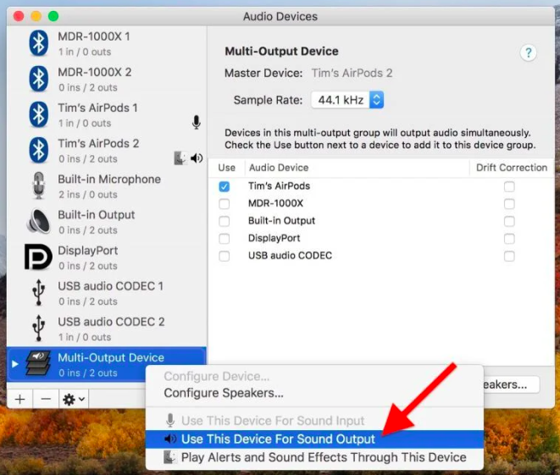Check Use for Built-in Output
This screenshot has width=560, height=475.
(225, 221)
